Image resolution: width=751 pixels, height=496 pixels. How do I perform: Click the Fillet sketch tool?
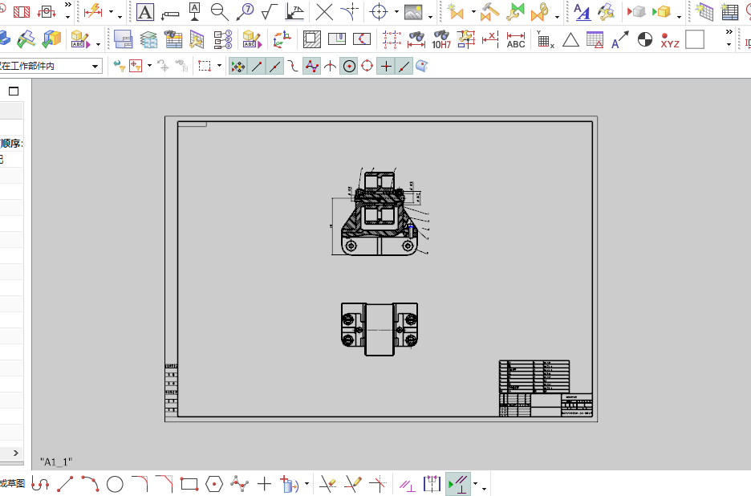(140, 484)
